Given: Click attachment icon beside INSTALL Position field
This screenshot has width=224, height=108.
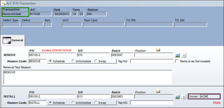Looking at the screenshot, I should pyautogui.click(x=184, y=97).
